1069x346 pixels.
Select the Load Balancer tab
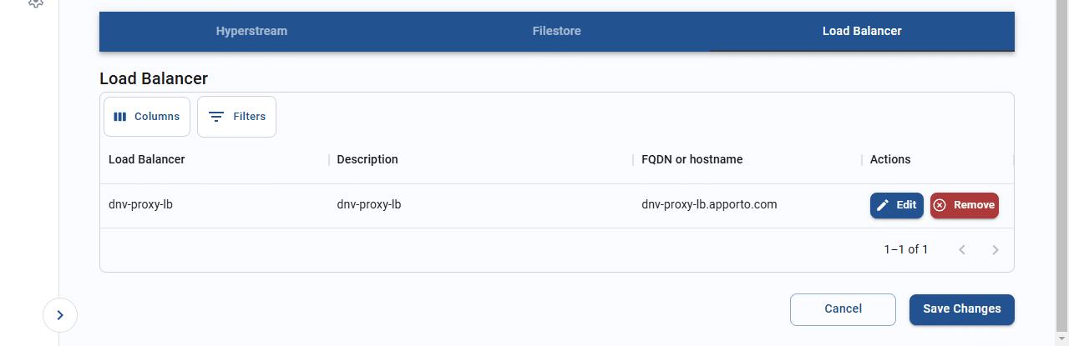click(x=862, y=31)
